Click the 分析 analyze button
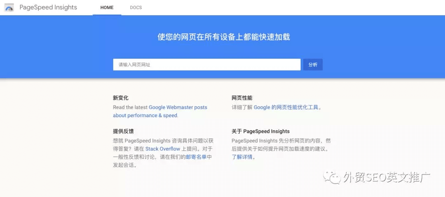This screenshot has width=445, height=197. pos(313,65)
